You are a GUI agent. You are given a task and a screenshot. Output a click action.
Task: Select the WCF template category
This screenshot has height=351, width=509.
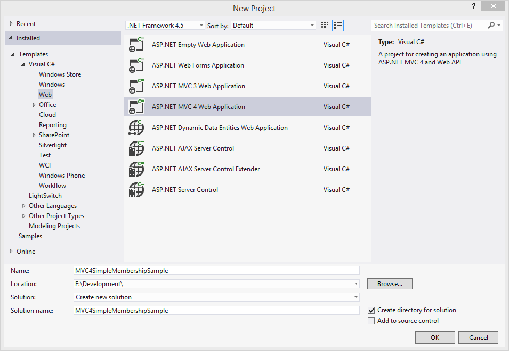coord(46,165)
